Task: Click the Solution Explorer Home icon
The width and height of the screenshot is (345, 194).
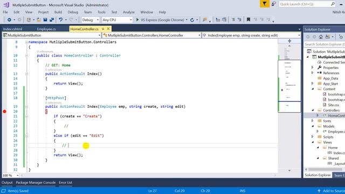Action: tap(321, 37)
